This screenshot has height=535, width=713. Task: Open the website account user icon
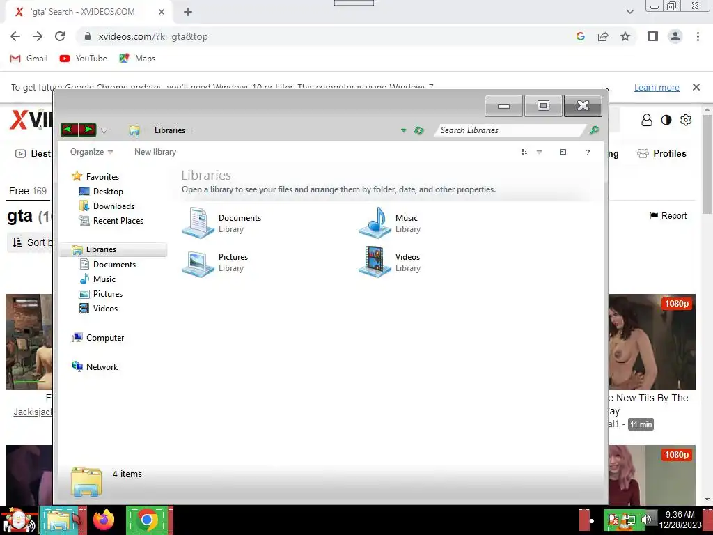tap(647, 120)
